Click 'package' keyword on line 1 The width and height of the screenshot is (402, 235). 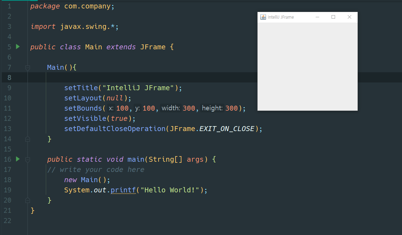point(45,6)
